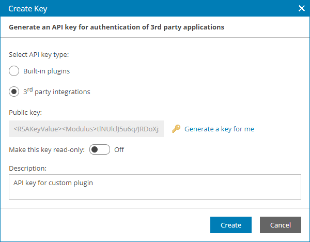Toggle the read-only key switch

point(100,150)
